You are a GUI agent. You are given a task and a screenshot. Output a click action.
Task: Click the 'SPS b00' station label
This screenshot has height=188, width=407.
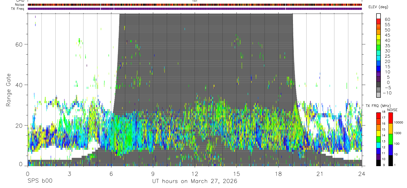pyautogui.click(x=40, y=181)
